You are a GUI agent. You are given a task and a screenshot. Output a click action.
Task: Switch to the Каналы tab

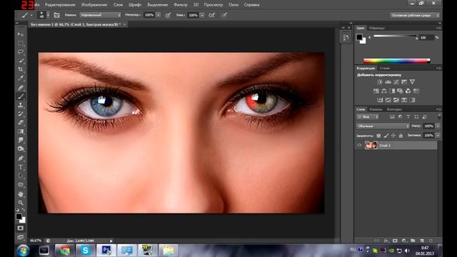tap(376, 109)
